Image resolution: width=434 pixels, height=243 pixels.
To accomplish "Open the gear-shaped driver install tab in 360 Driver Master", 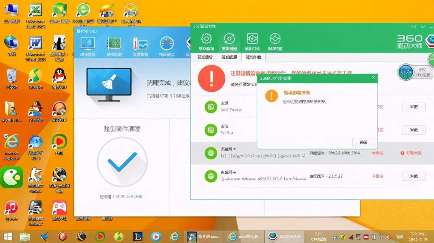I will [206, 42].
